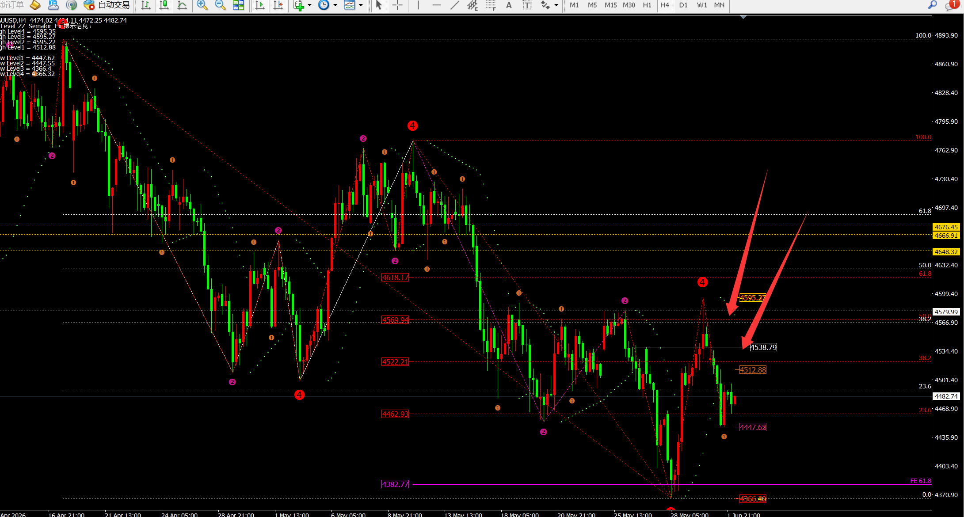Switch to line chart type

182,5
